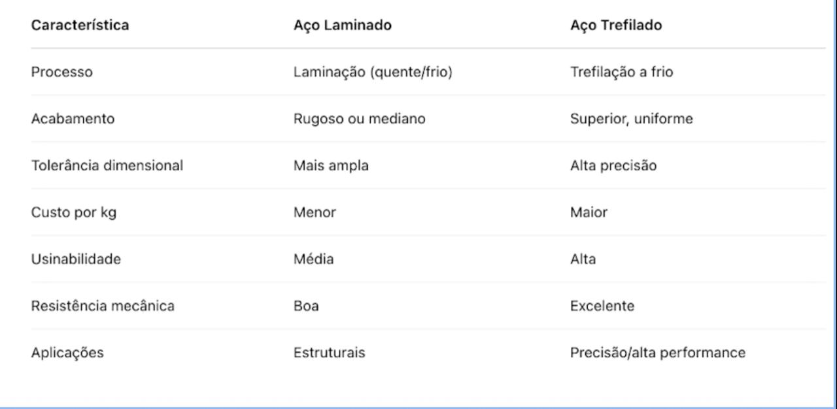Click the Mais ampla cell
The height and width of the screenshot is (409, 837).
pos(332,166)
